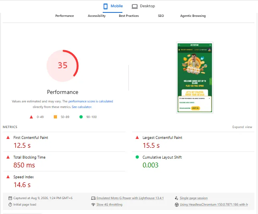Click the Largest Contentful Paint label

pos(162,138)
